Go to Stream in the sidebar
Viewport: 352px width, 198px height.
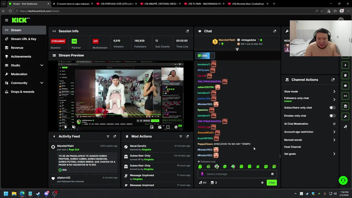click(x=24, y=30)
